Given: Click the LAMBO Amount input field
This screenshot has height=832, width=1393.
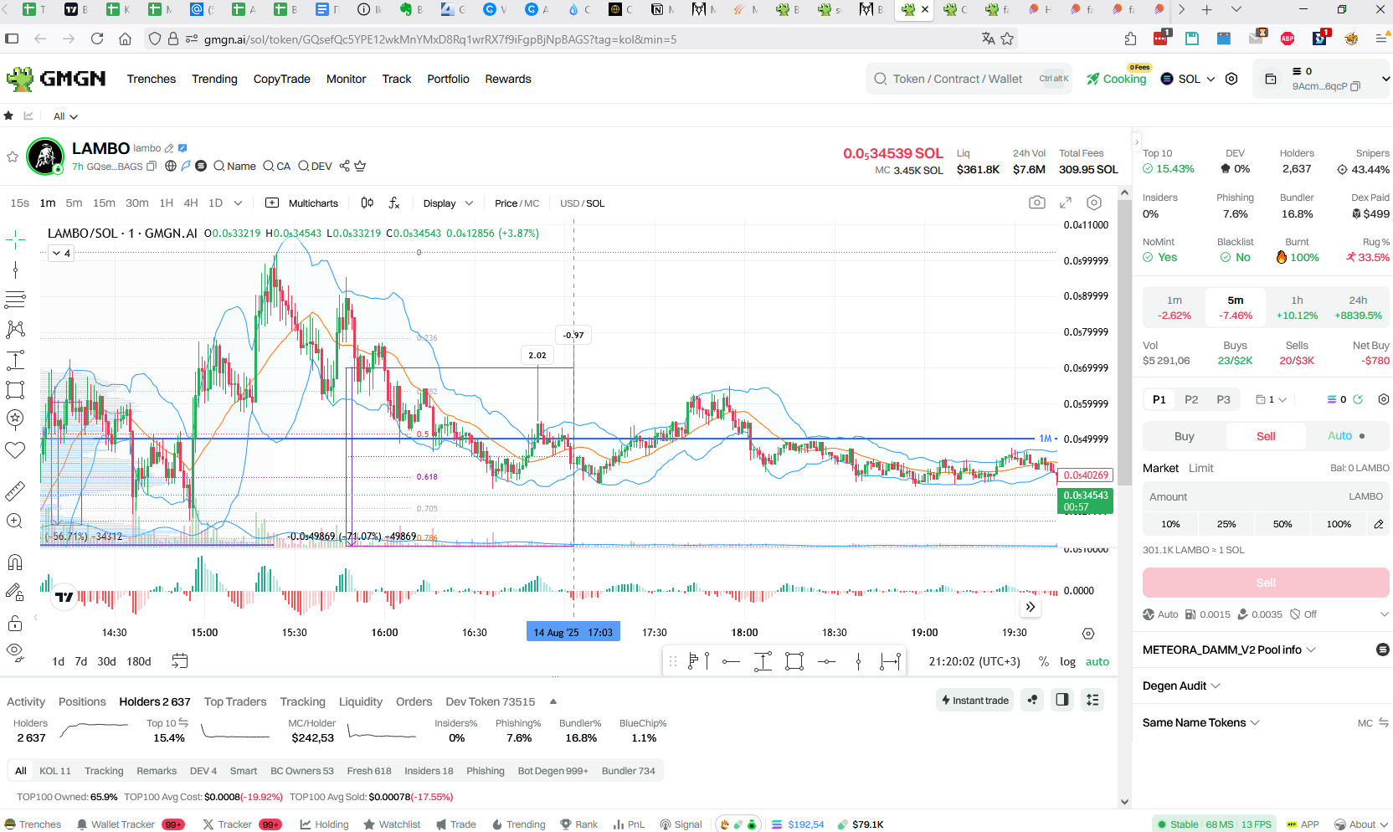Looking at the screenshot, I should (1266, 496).
